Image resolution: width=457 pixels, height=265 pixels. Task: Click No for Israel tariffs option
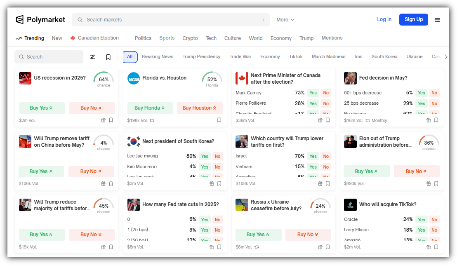click(326, 156)
